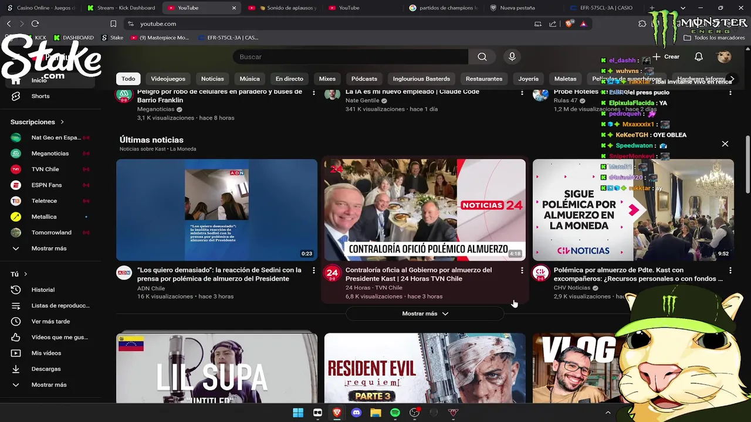Screen dimensions: 751x422
Task: Expand Suscripciones section arrow
Action: (x=62, y=122)
